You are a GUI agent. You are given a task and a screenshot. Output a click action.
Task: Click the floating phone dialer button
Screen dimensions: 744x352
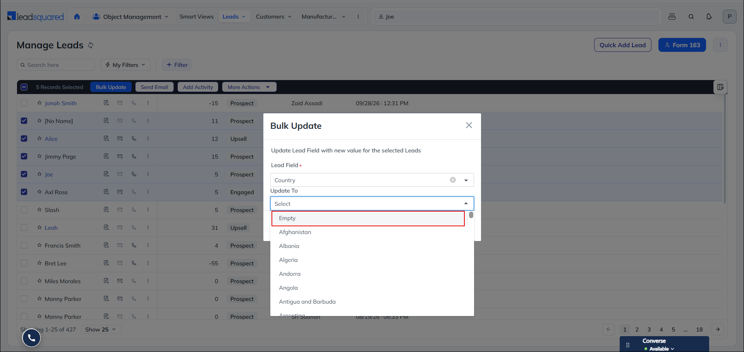(31, 338)
